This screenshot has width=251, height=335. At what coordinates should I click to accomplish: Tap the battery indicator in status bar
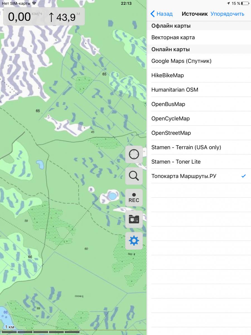(245, 3)
